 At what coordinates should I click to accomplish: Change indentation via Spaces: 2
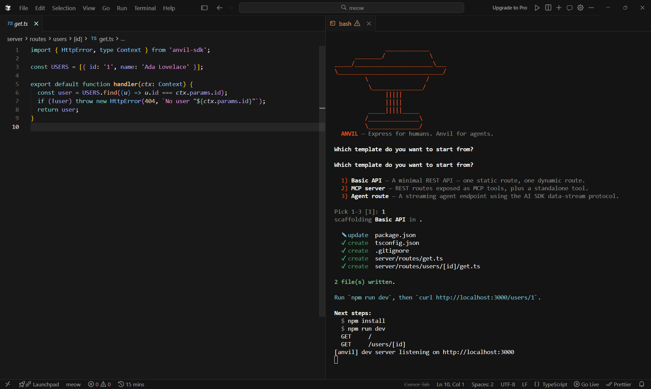482,384
